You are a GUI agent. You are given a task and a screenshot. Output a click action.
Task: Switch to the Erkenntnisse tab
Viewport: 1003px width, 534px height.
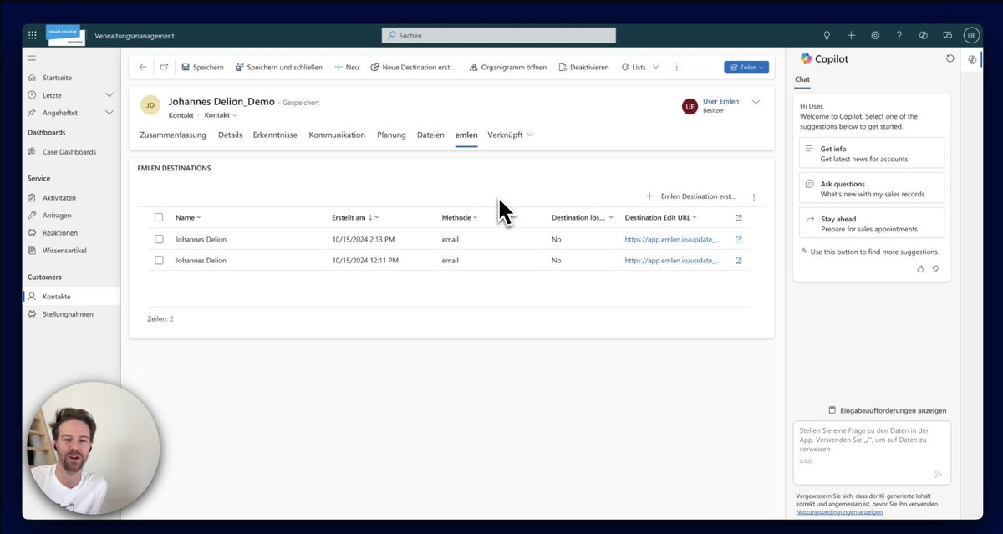(275, 135)
